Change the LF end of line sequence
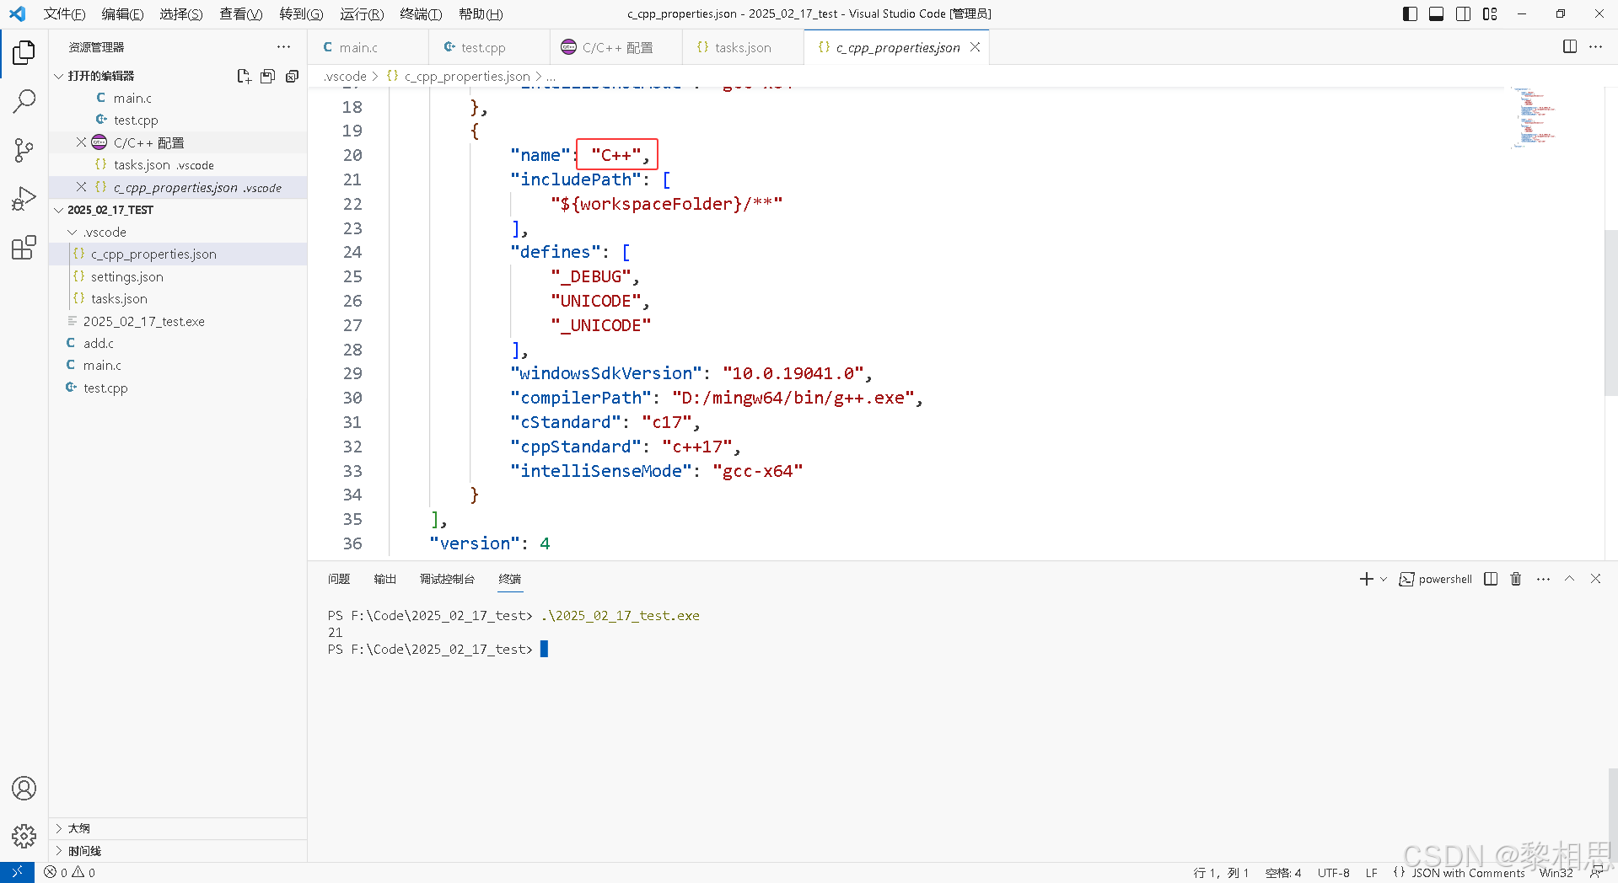This screenshot has height=883, width=1618. [x=1371, y=873]
